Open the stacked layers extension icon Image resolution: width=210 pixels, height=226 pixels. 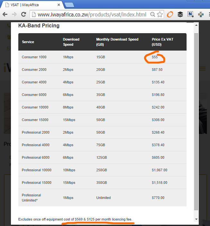(180, 14)
